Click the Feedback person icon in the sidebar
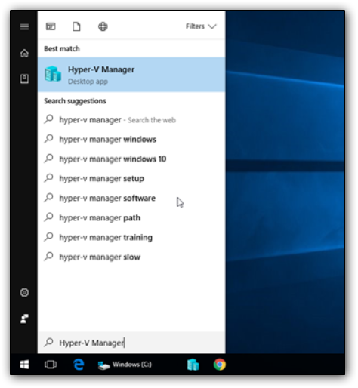This screenshot has width=358, height=388. (x=24, y=319)
